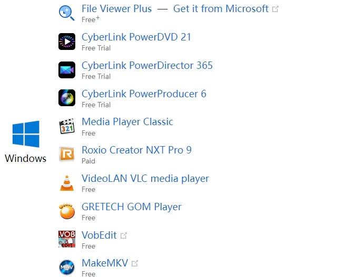The height and width of the screenshot is (277, 338).
Task: Open the CyberLink PowerProducer 6 link
Action: click(x=144, y=94)
